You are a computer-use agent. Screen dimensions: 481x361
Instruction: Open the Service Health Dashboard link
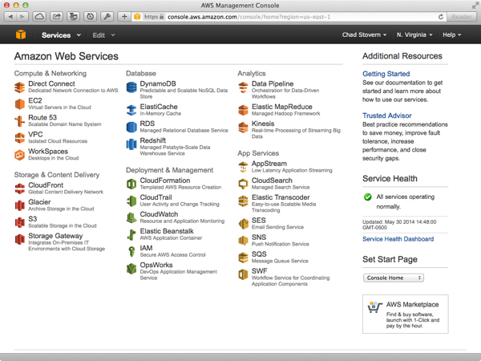(x=398, y=239)
